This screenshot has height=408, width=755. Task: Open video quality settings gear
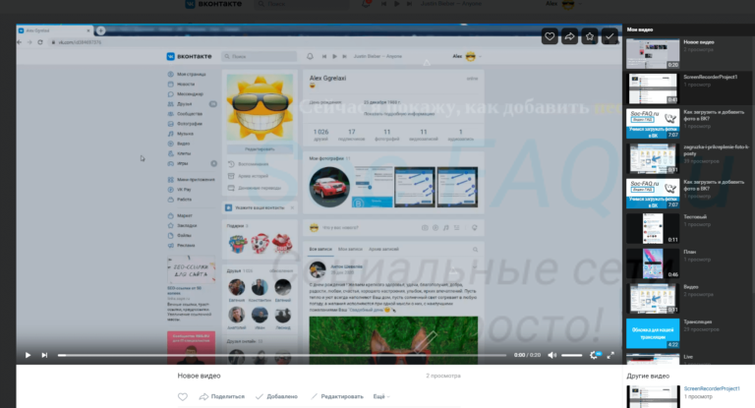pos(594,355)
